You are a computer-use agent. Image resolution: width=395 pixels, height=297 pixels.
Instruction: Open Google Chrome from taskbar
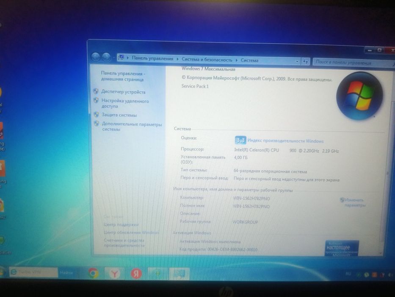(93, 273)
